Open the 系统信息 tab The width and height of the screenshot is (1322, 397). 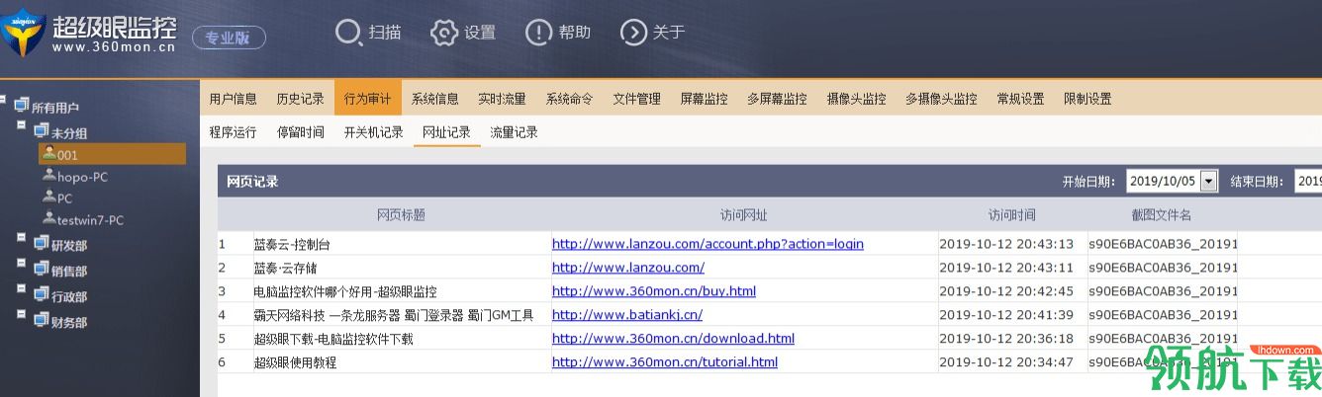click(x=435, y=99)
